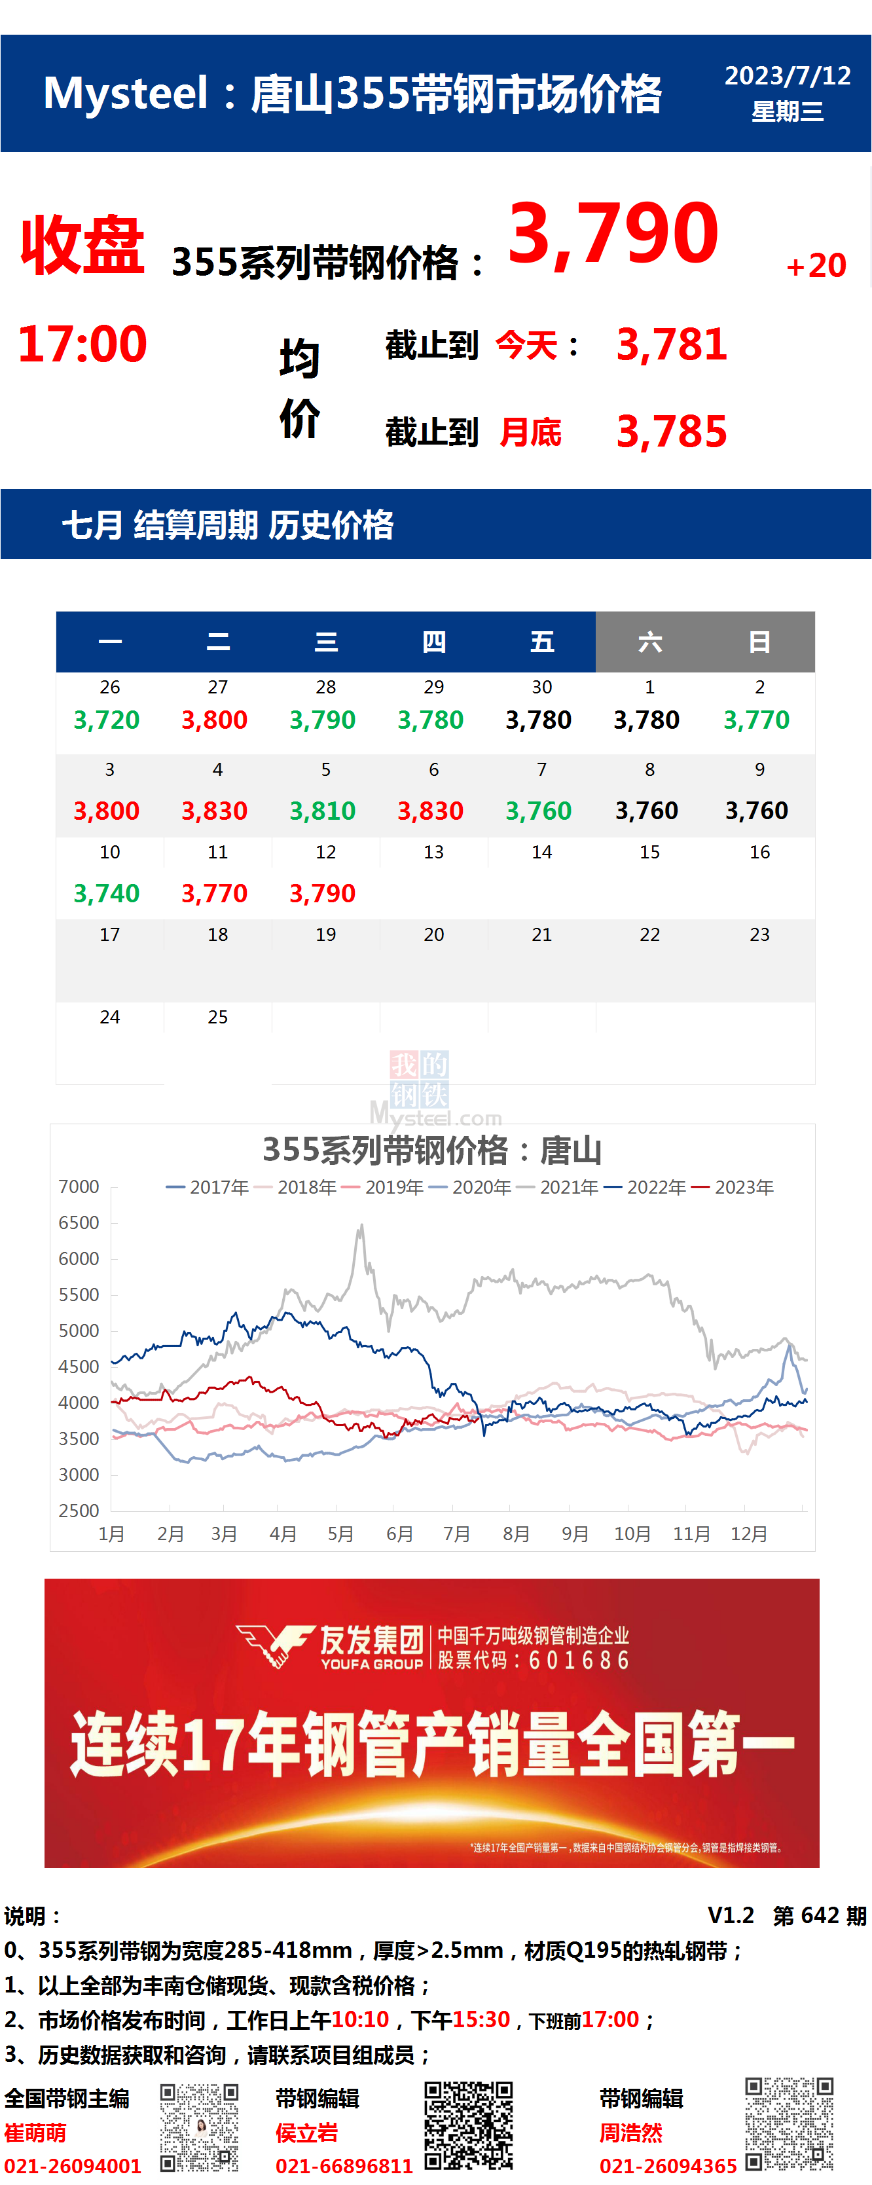Click price 3,830 under date 4

pyautogui.click(x=215, y=812)
